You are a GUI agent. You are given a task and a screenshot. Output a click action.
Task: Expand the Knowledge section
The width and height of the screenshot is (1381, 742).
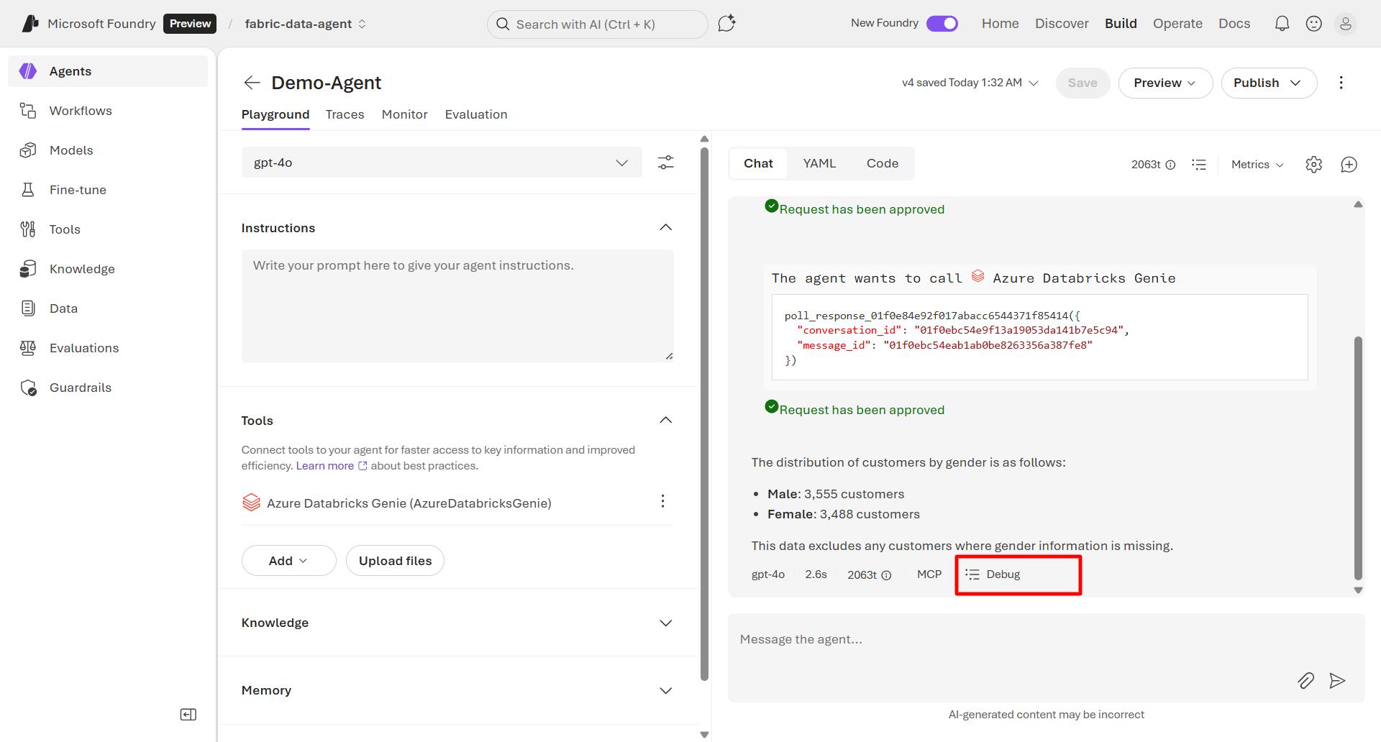(x=666, y=623)
